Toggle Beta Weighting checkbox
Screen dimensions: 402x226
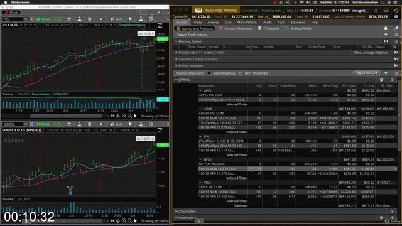click(209, 73)
